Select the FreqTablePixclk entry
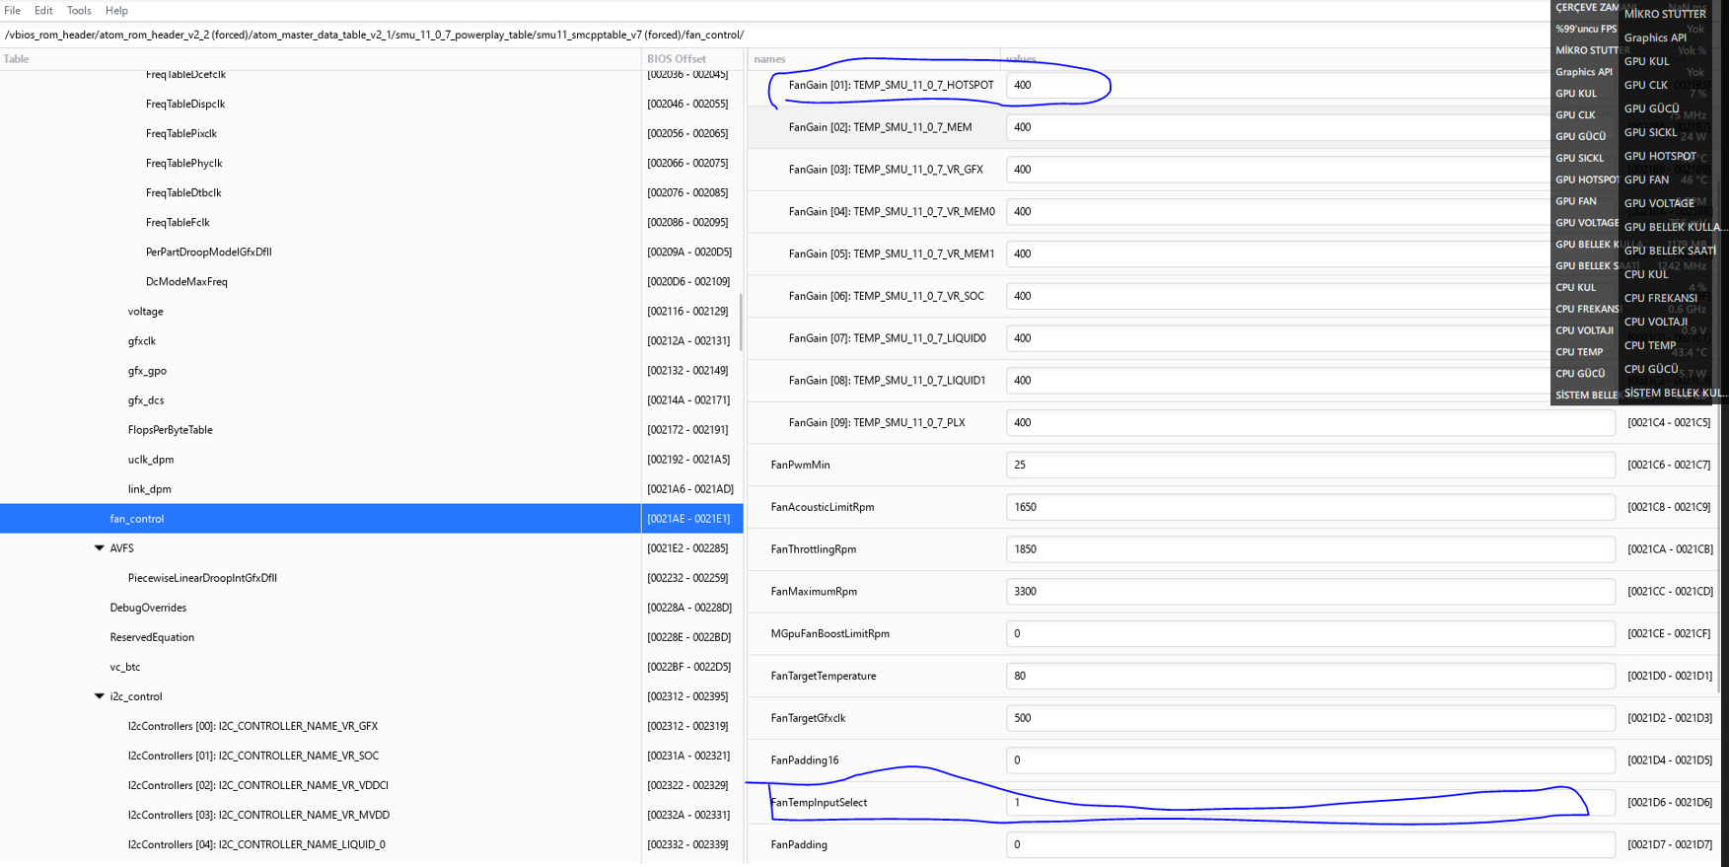The height and width of the screenshot is (867, 1729). coord(181,133)
